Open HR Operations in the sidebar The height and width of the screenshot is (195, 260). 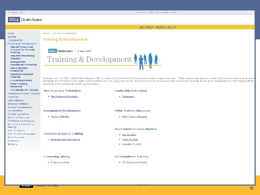point(15,110)
